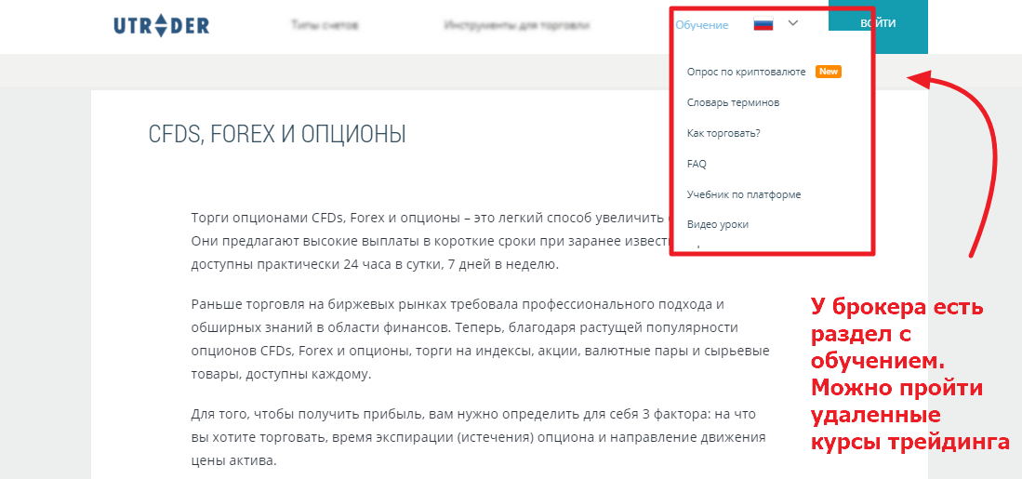Click paragraph starting Раньше торговля на биржевых
1022x479 pixels.
pos(481,339)
